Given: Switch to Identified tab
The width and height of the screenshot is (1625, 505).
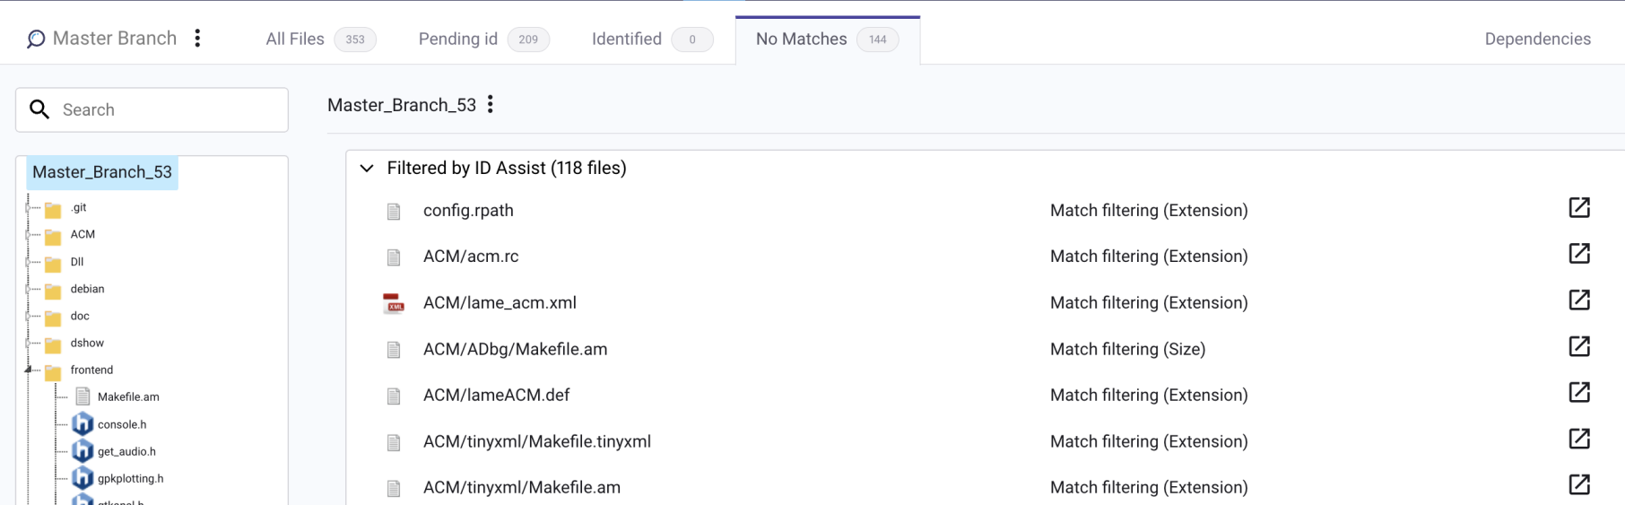Looking at the screenshot, I should pos(652,39).
